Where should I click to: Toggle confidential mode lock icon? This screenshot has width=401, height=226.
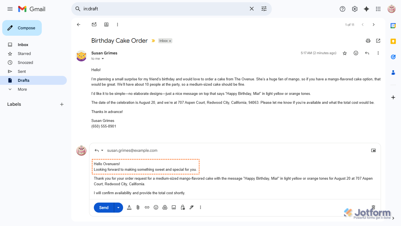(183, 207)
